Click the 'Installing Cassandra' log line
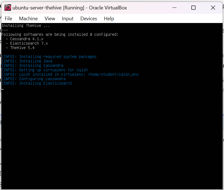 [33, 65]
